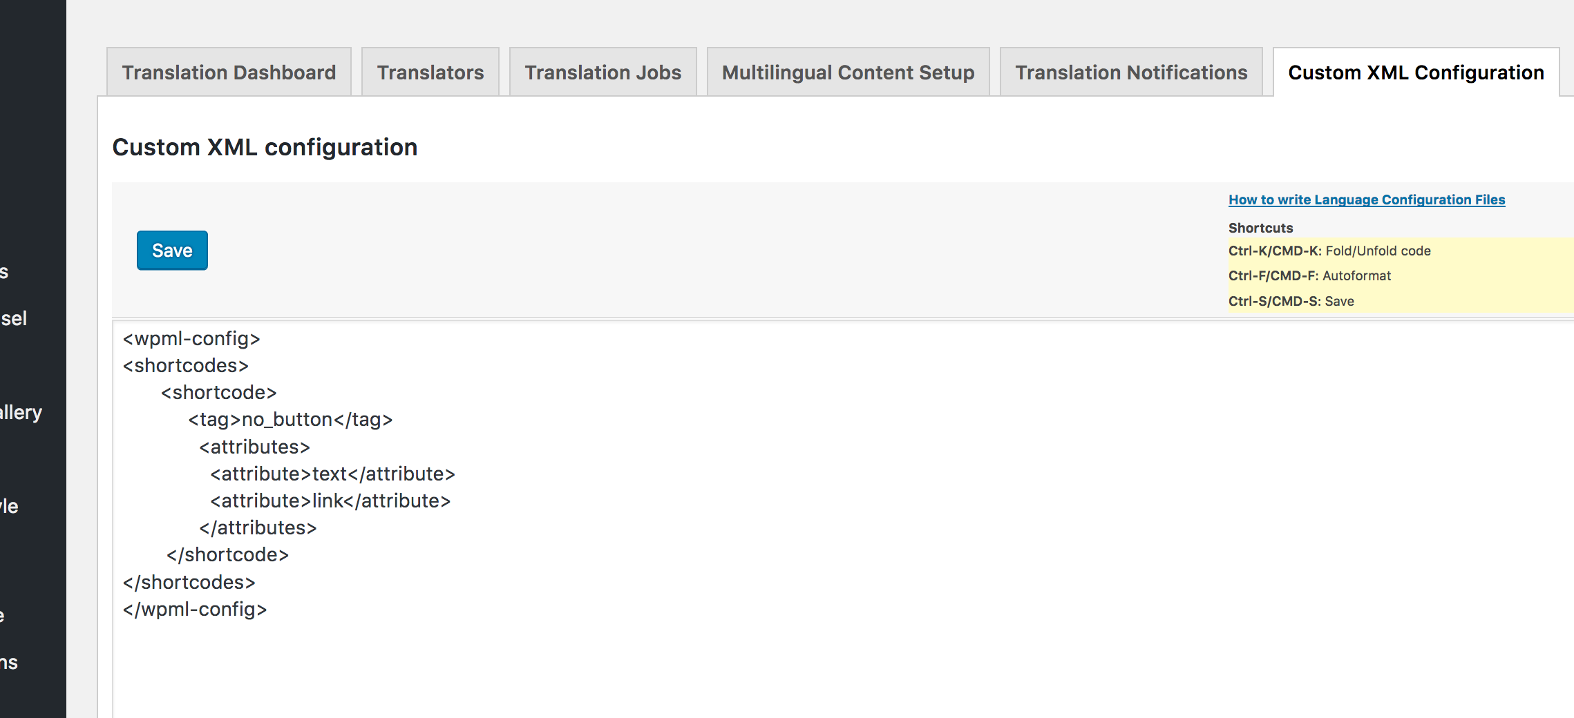This screenshot has width=1574, height=718.
Task: Select the Carousel entry in the sidebar
Action: (x=15, y=318)
